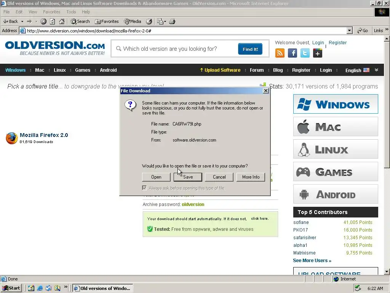Click the Linux category sidebar button
Screen dimensions: 390x293
tap(336, 149)
